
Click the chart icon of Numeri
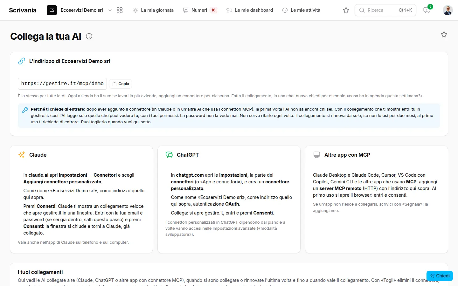click(x=186, y=10)
